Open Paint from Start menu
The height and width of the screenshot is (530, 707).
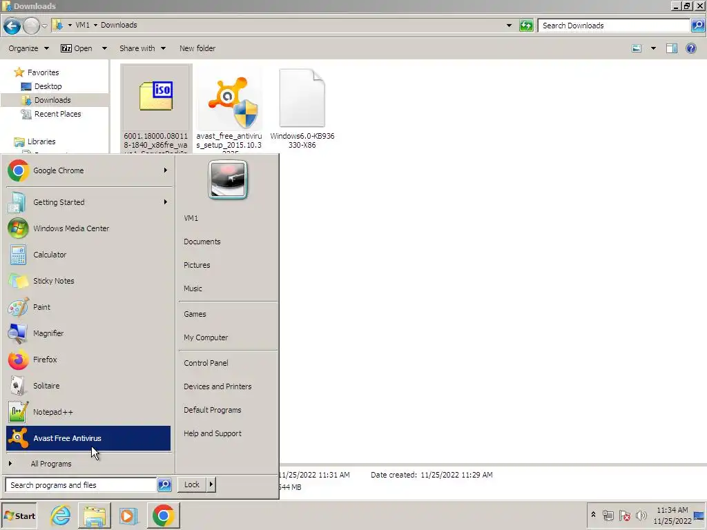click(88, 307)
